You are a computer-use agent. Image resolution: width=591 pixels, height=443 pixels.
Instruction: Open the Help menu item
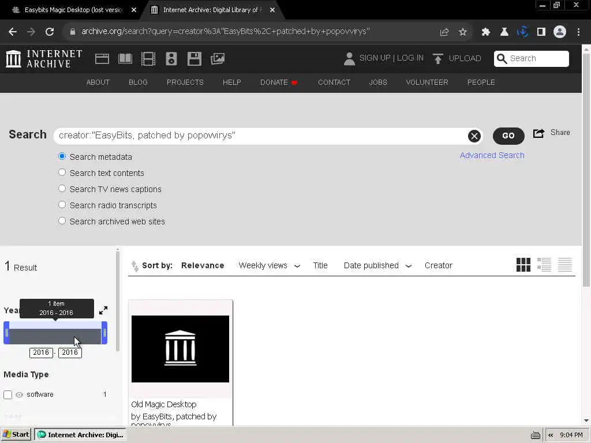pos(232,82)
